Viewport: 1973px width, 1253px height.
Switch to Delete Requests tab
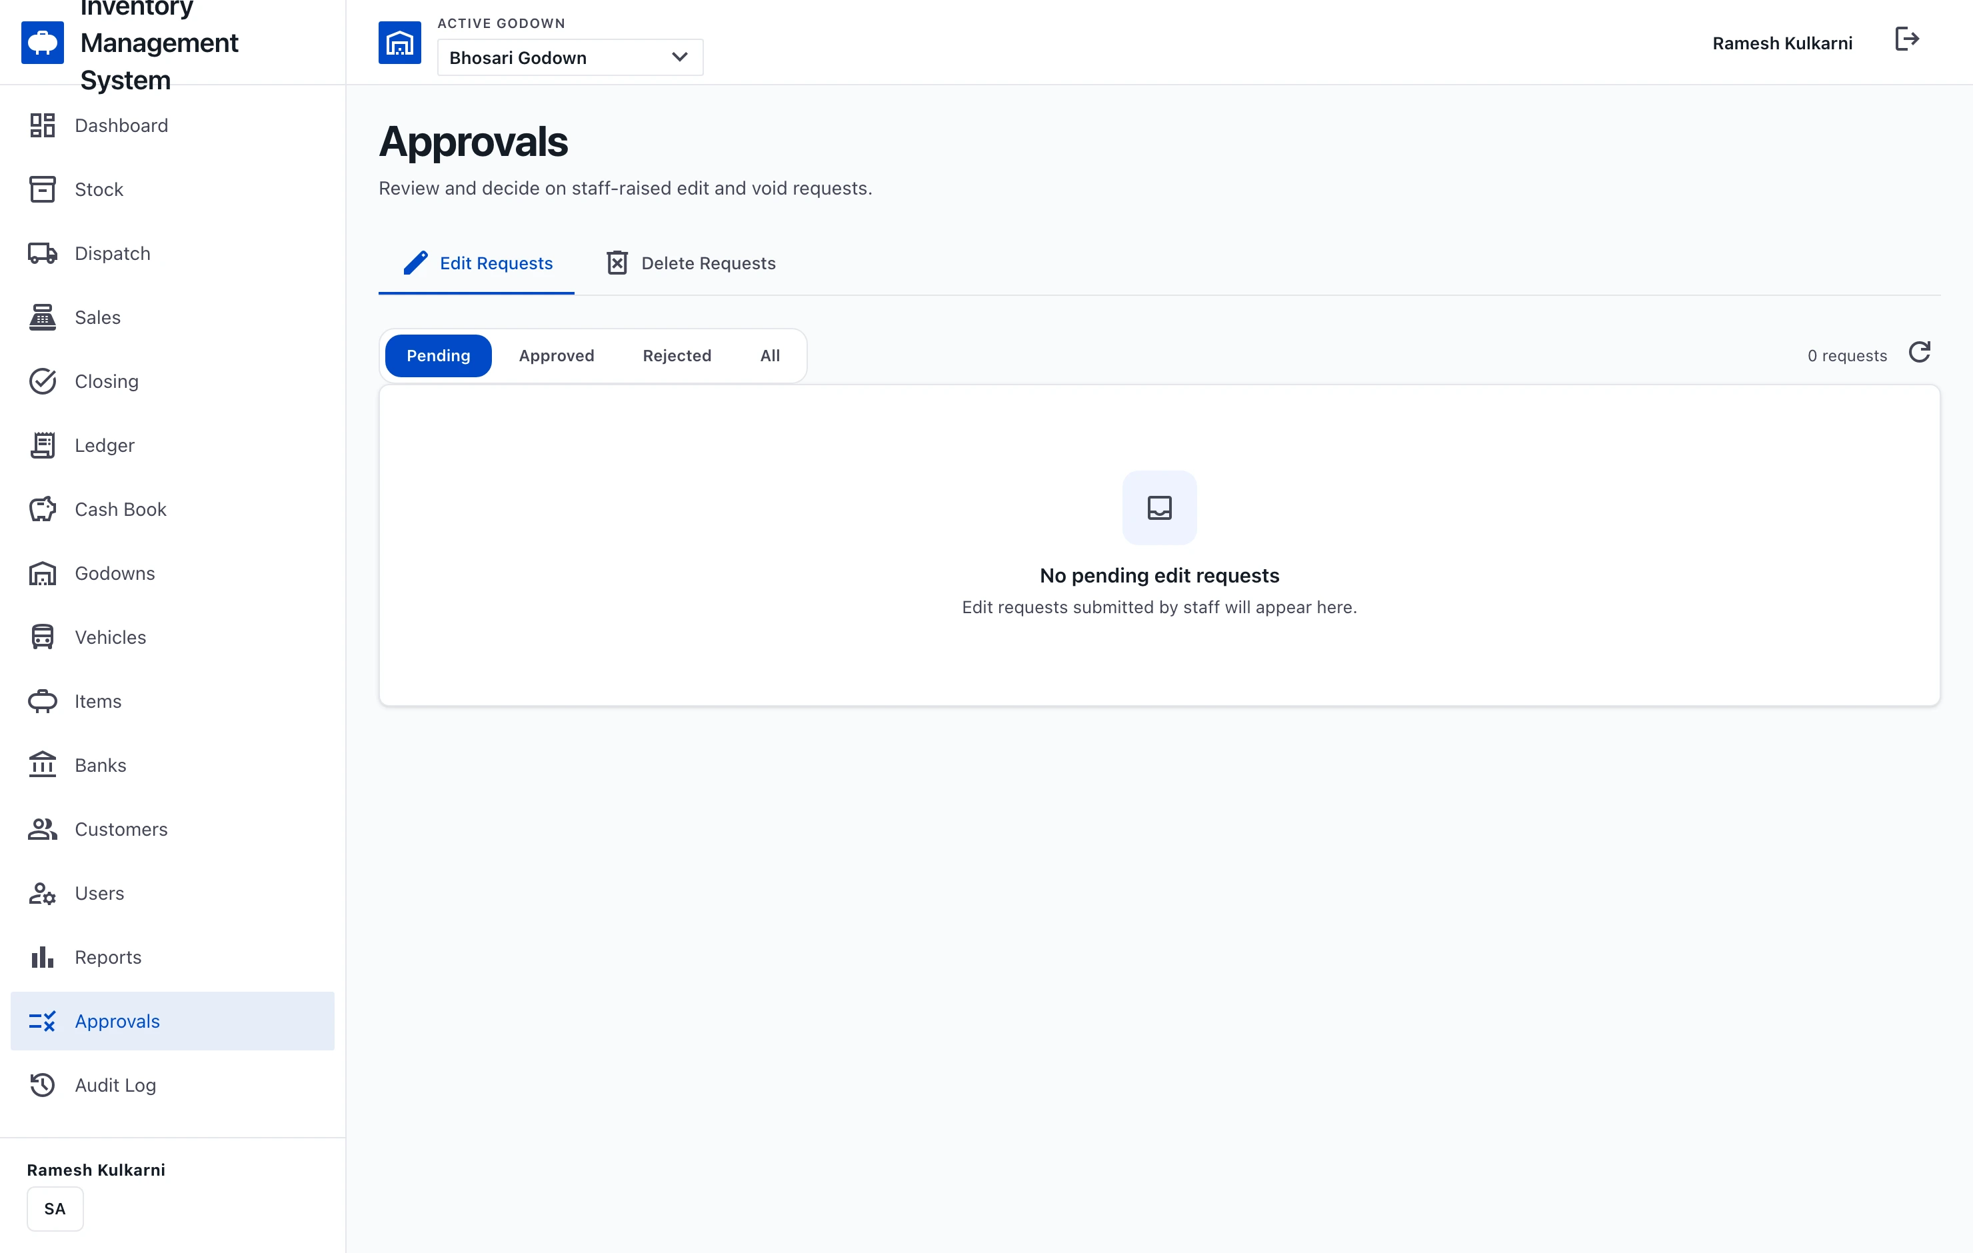click(x=691, y=263)
